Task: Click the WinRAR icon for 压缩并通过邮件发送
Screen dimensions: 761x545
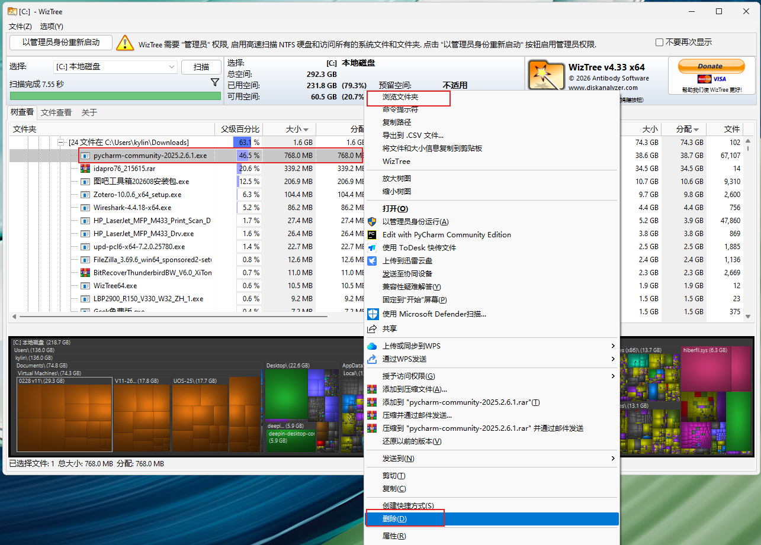Action: tap(373, 415)
